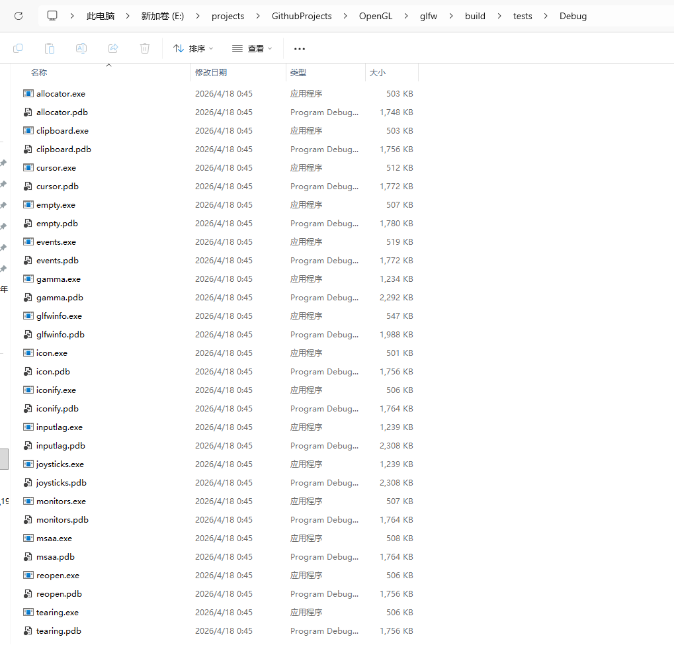Select the tearing.pdb file name
Viewport: 674px width, 649px height.
click(59, 631)
